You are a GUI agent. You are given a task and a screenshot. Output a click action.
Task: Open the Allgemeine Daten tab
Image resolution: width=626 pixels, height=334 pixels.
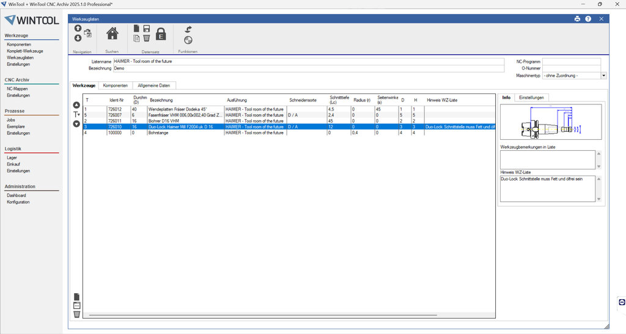pos(153,85)
